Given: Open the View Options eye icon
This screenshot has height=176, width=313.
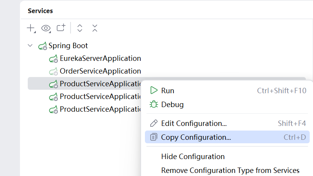Looking at the screenshot, I should coord(46,28).
